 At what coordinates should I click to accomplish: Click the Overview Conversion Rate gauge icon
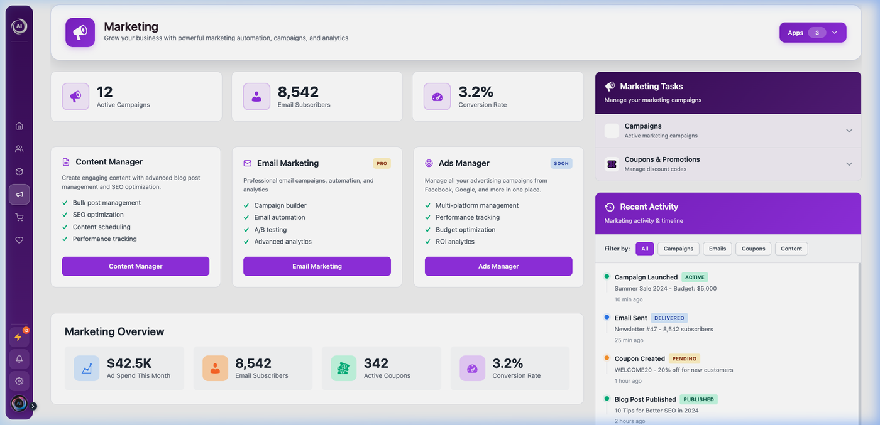[473, 369]
